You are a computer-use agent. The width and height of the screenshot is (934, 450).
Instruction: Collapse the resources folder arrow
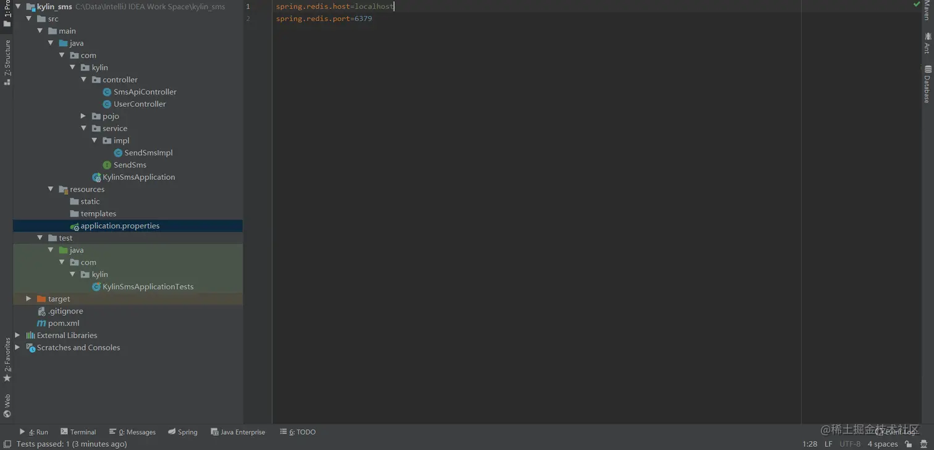coord(51,189)
